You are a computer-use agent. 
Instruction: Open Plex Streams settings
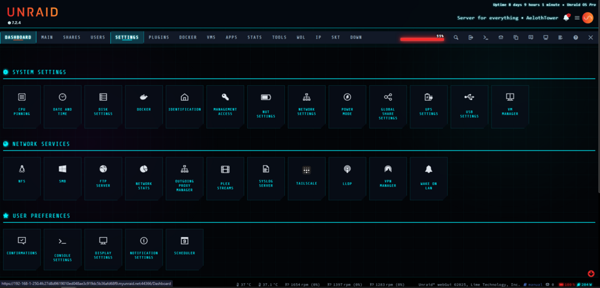(x=225, y=179)
